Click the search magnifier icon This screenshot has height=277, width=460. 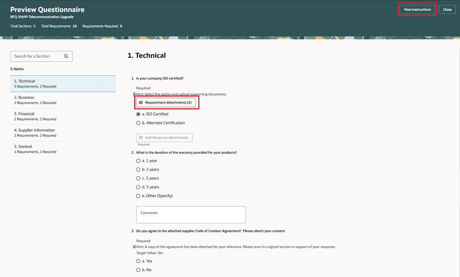tap(66, 56)
